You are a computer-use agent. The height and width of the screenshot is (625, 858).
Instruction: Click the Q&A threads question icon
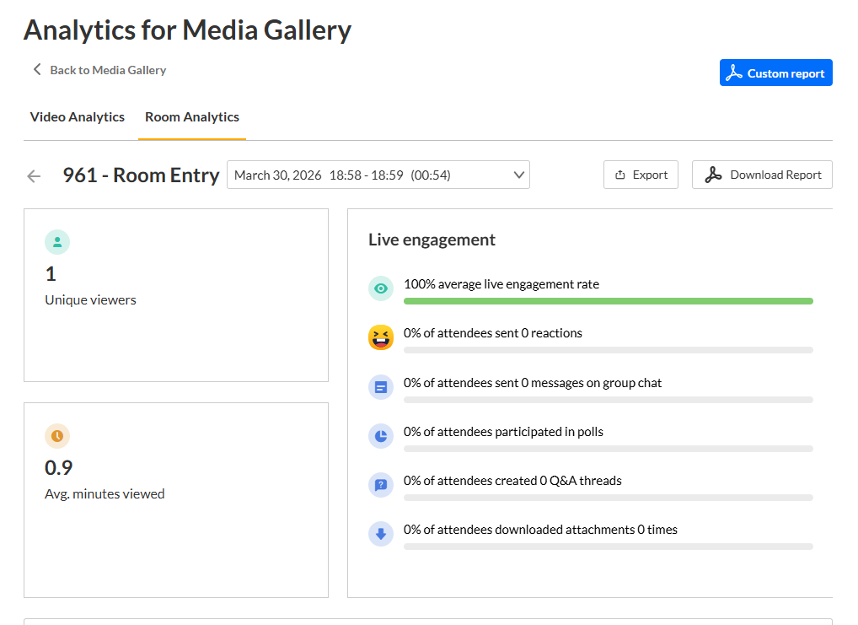point(381,485)
